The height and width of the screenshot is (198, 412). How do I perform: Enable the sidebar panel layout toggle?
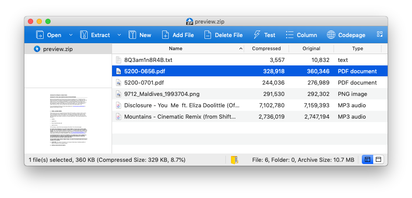point(368,160)
